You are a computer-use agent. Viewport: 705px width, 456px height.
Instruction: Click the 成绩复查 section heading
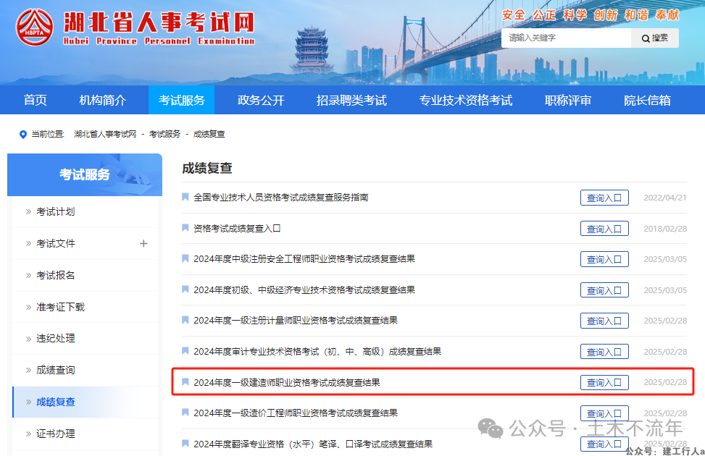click(x=207, y=169)
